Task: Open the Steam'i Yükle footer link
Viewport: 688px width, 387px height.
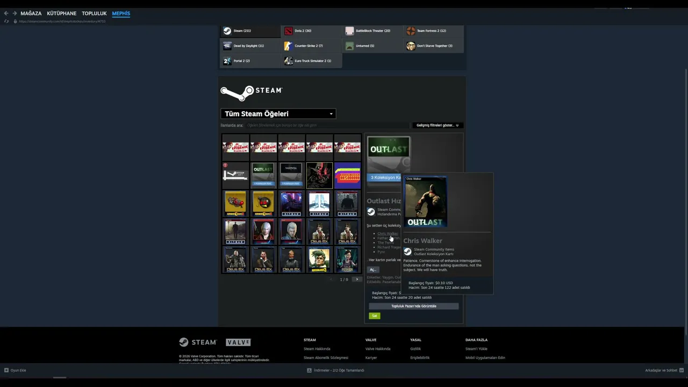Action: click(x=476, y=349)
